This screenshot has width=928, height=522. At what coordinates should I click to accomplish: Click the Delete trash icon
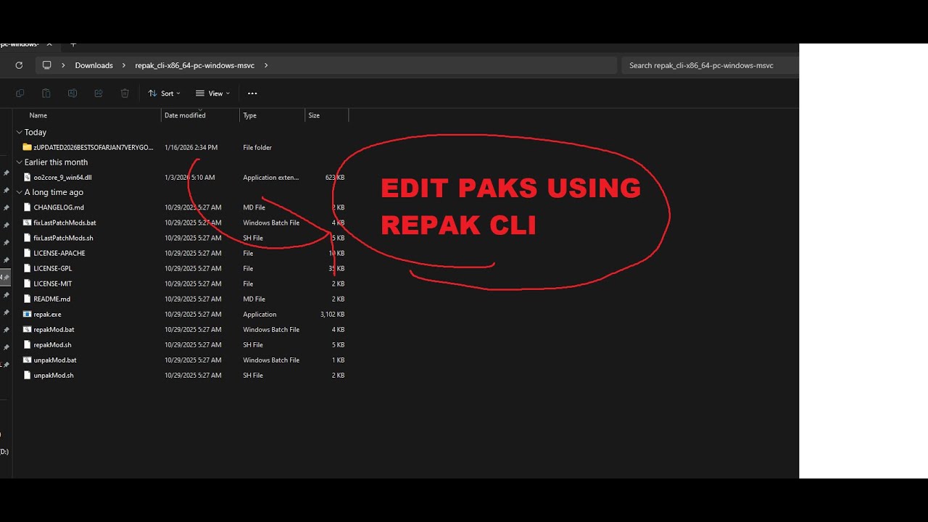click(x=125, y=94)
